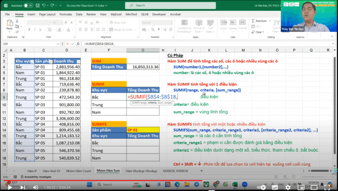Switch to the Hàm Vlookup-Hlookup sheet
This screenshot has height=191, width=338.
(141, 171)
